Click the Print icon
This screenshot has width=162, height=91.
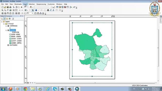pos(10,7)
